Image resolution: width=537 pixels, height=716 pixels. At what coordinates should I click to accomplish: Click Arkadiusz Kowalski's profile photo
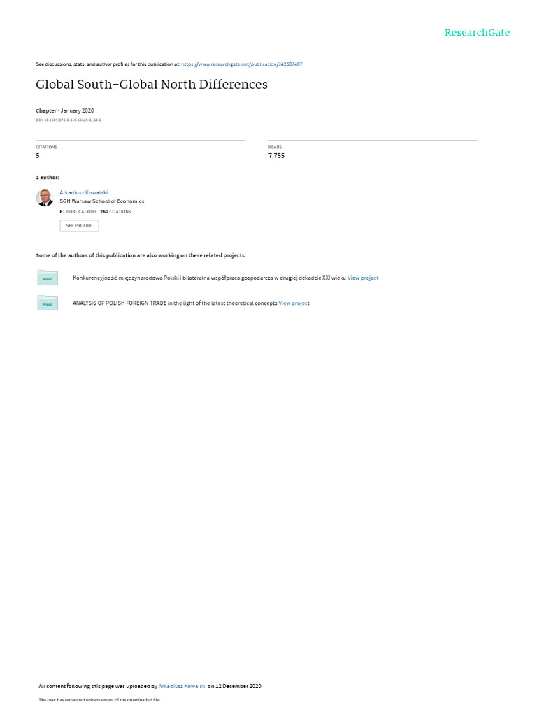pyautogui.click(x=45, y=198)
